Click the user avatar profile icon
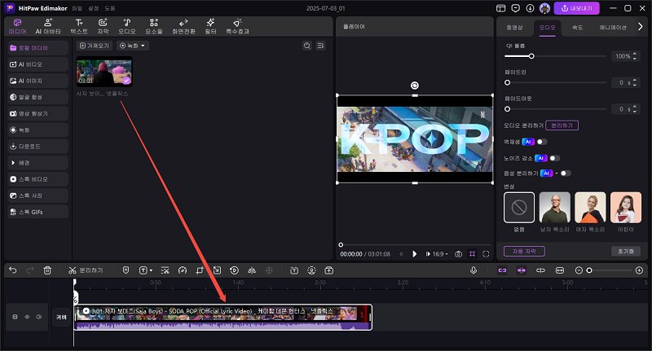Viewport: 652px width, 351px height. coord(544,8)
